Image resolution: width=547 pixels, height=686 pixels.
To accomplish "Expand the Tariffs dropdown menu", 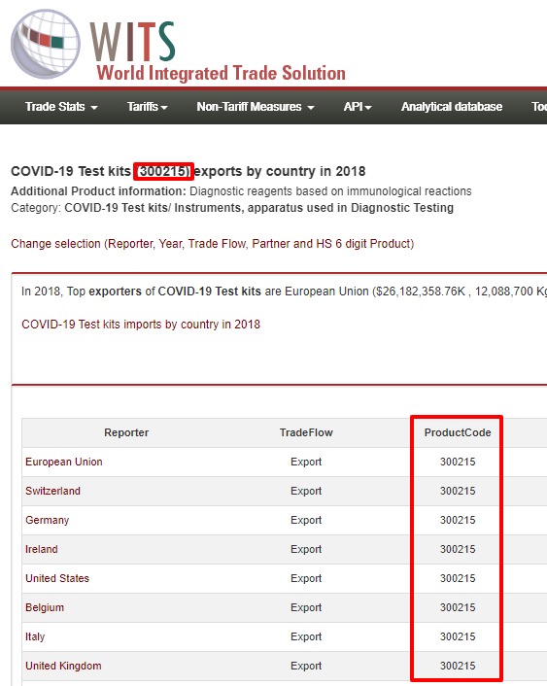I will tap(148, 107).
